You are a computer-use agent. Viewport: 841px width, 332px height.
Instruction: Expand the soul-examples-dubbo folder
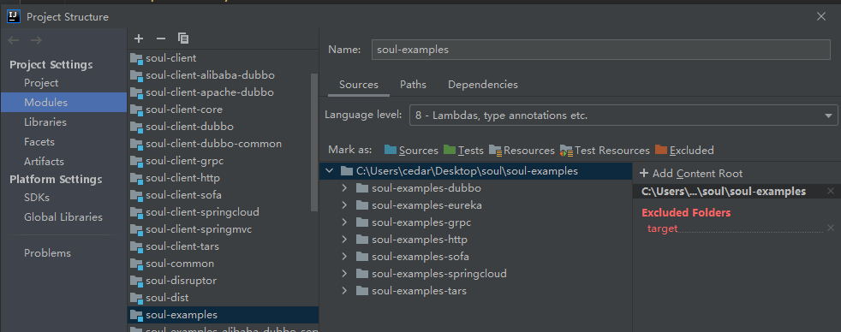(x=344, y=188)
